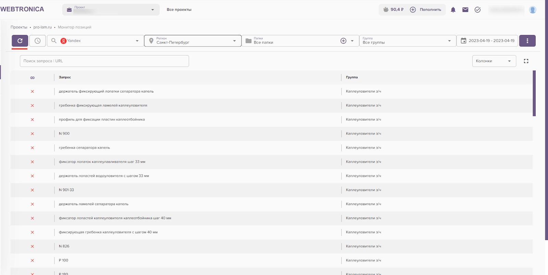Open 'Все проекты' in top bar
548x275 pixels.
pyautogui.click(x=179, y=10)
